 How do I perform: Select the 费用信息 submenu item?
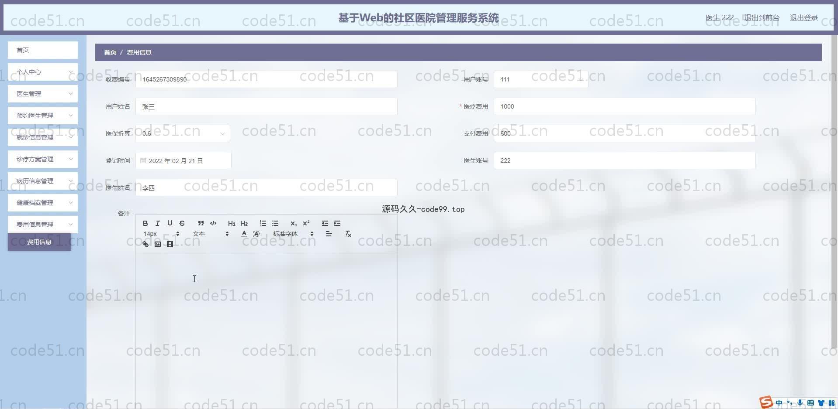click(x=39, y=242)
